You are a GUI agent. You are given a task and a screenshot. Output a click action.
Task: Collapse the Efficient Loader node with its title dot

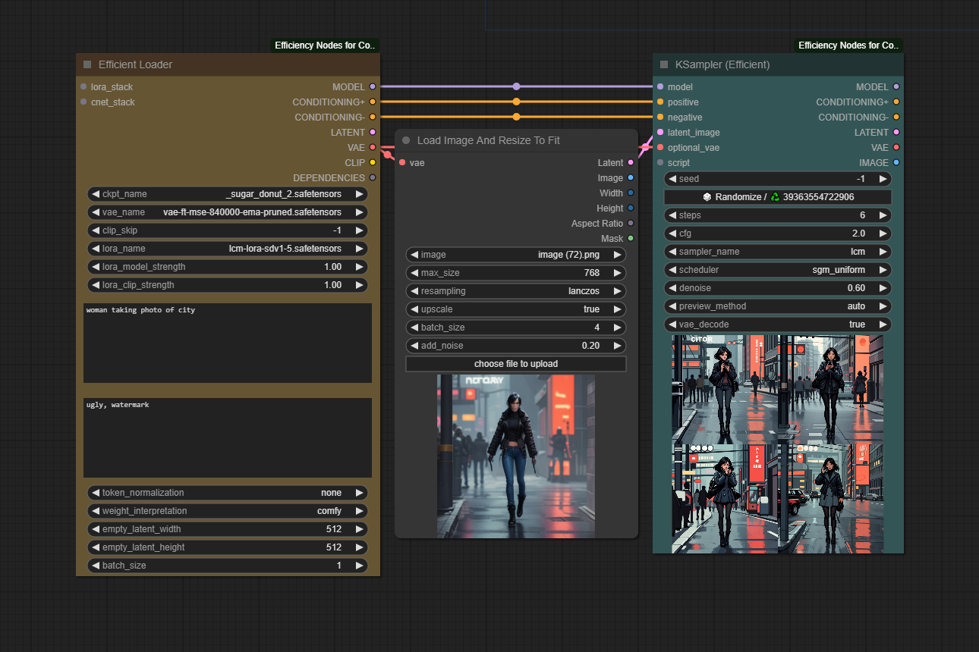click(x=87, y=64)
